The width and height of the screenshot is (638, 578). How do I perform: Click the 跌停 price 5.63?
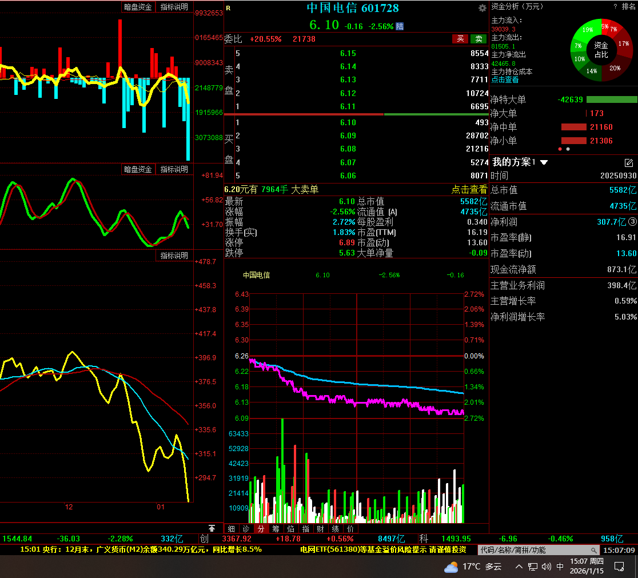(x=347, y=253)
